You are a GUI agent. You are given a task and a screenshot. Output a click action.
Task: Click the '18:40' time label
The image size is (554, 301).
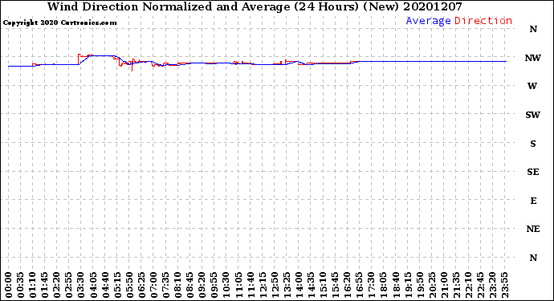click(x=396, y=285)
